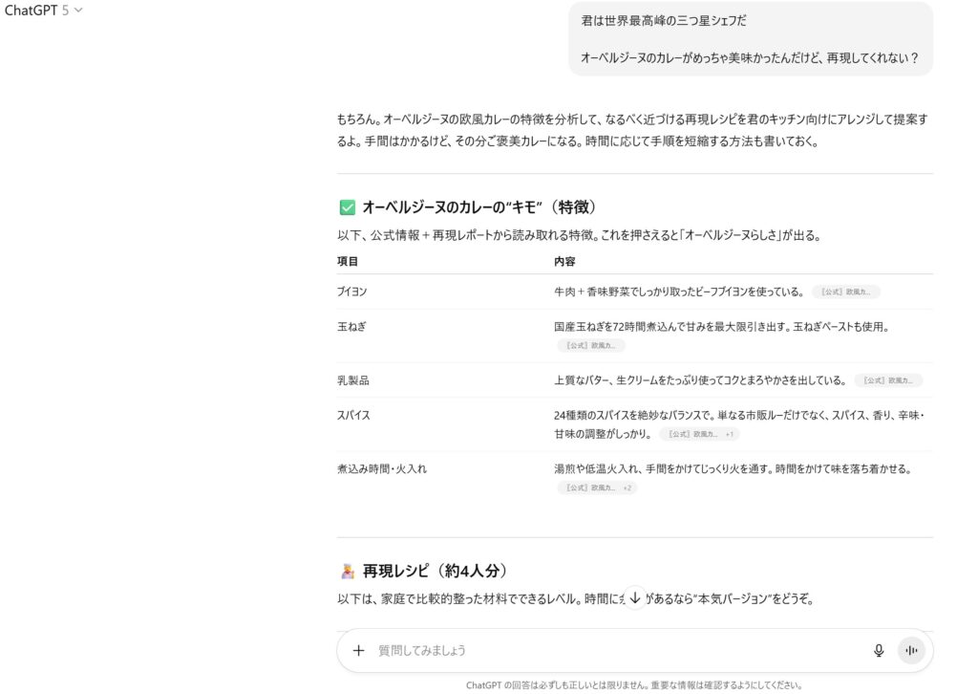Open the ChatGPT 5 model selector dropdown
Screen dimensions: 978x694
tap(44, 11)
